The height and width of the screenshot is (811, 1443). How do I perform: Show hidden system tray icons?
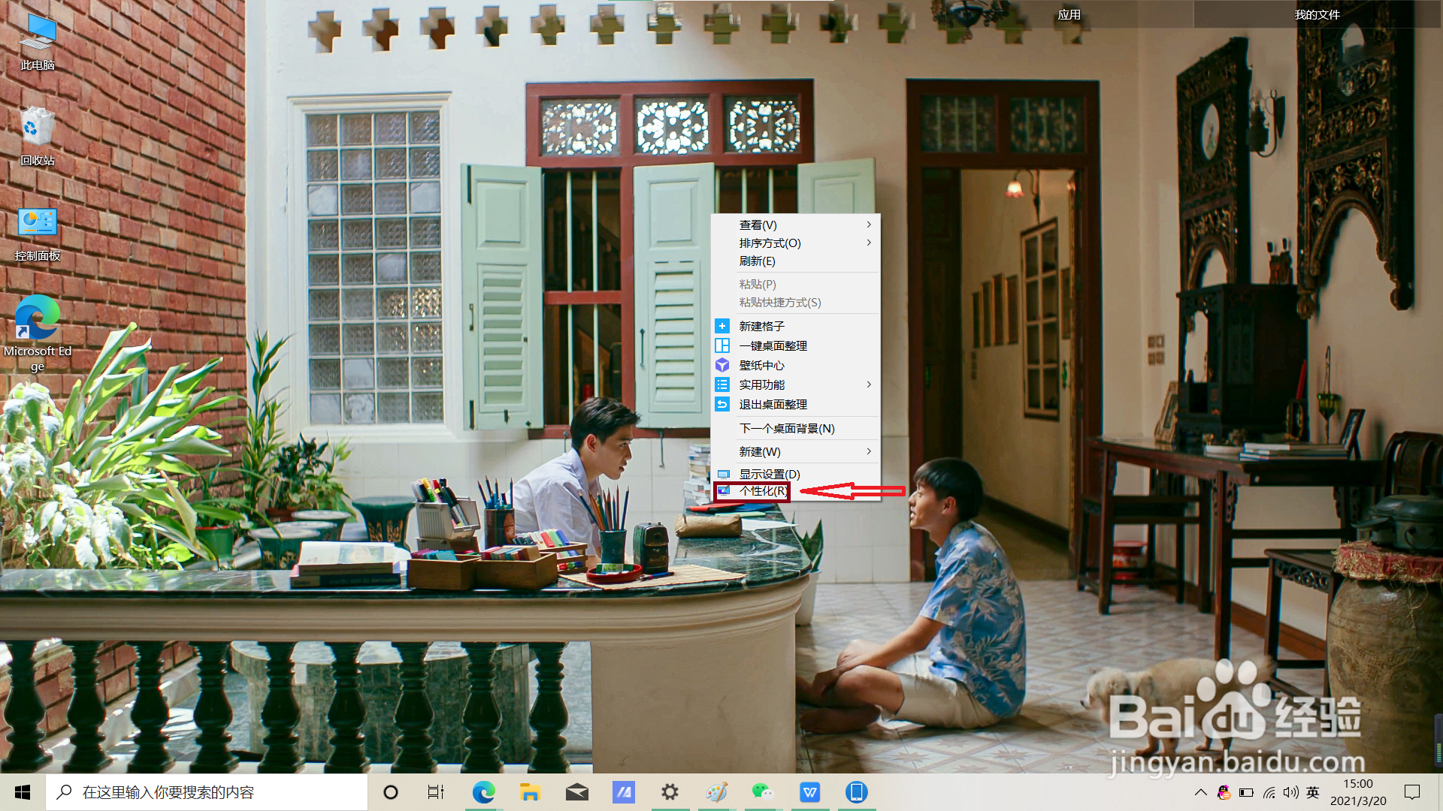(1200, 792)
